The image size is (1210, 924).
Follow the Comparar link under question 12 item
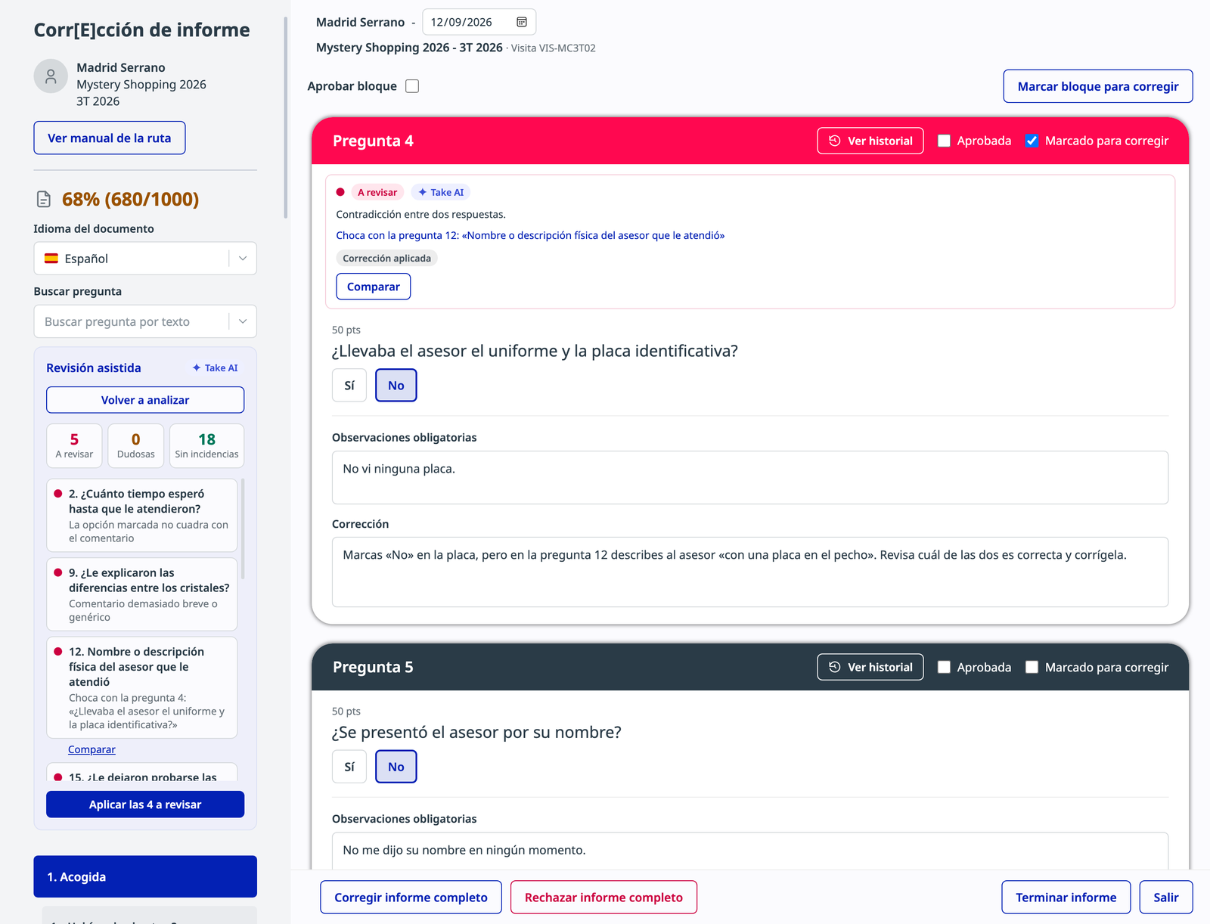point(92,750)
